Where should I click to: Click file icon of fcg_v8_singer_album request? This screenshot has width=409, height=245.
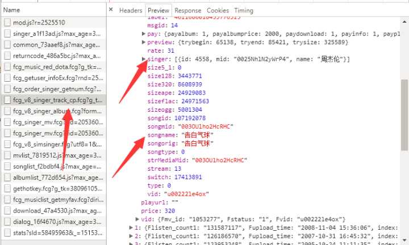point(7,111)
